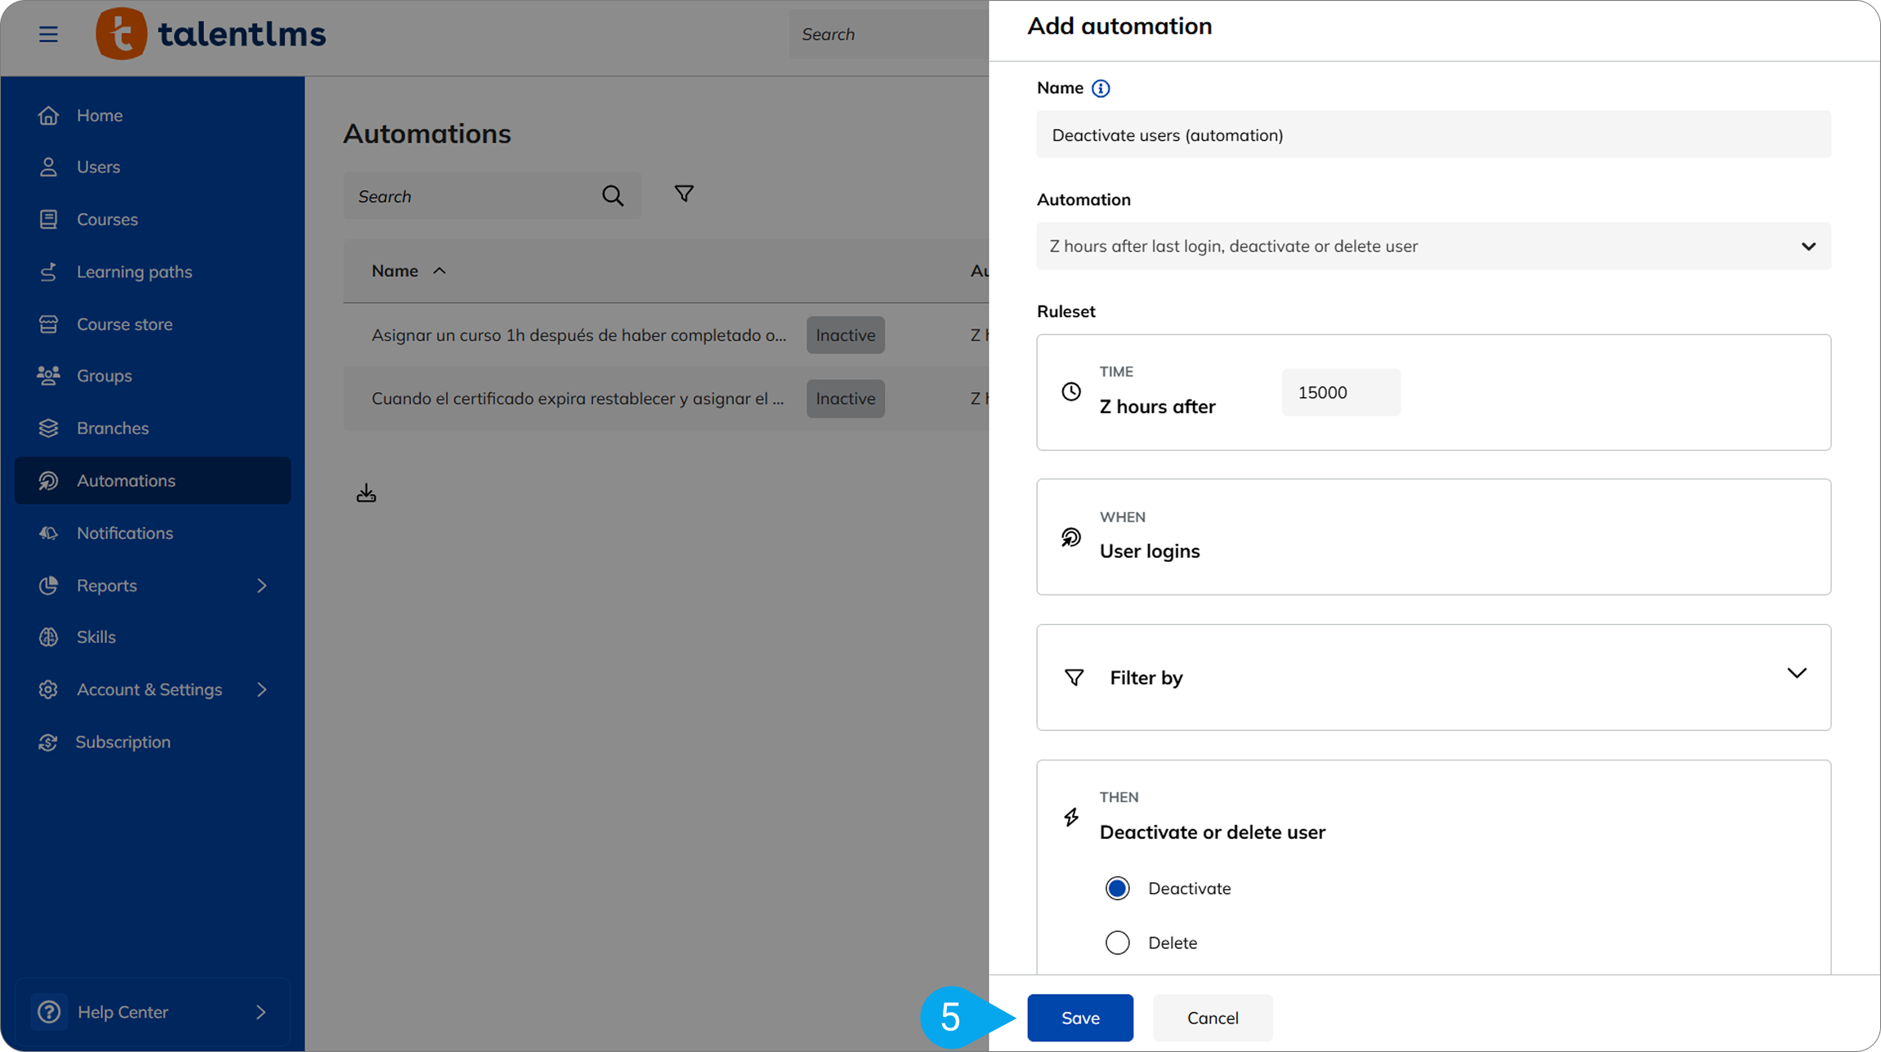Save the automation
The height and width of the screenshot is (1052, 1881).
[x=1079, y=1018]
